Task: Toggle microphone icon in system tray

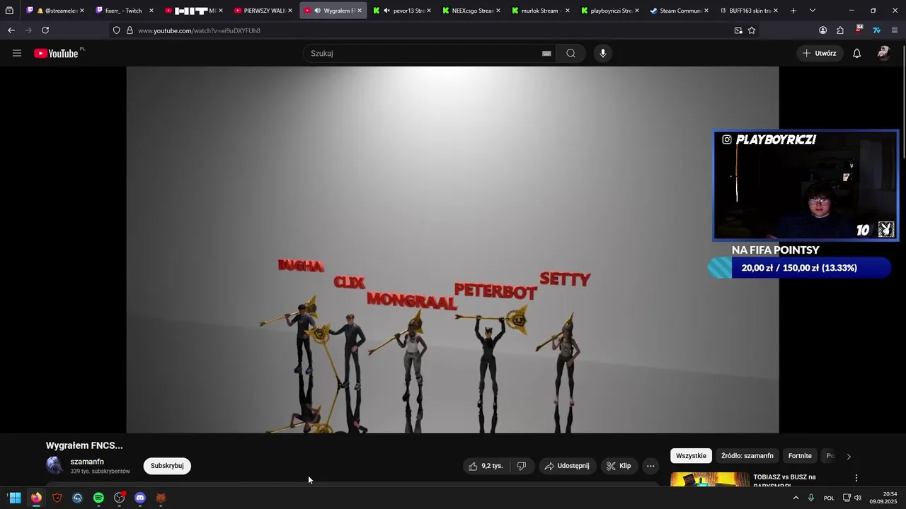Action: (811, 498)
